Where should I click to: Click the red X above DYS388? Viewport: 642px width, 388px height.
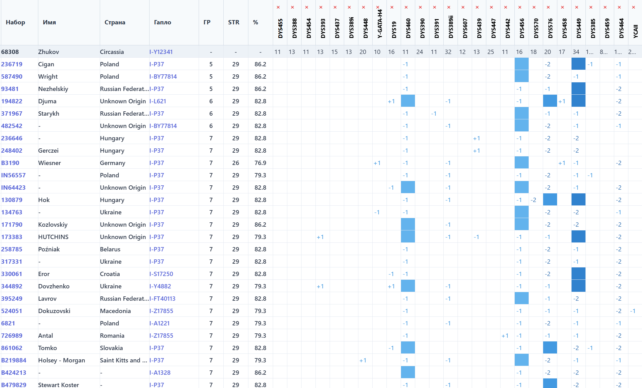tap(292, 7)
